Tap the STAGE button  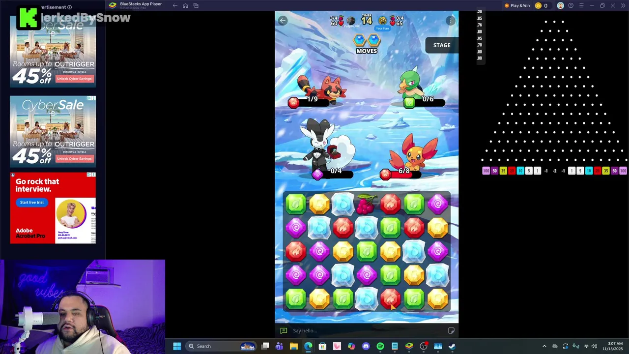point(442,45)
